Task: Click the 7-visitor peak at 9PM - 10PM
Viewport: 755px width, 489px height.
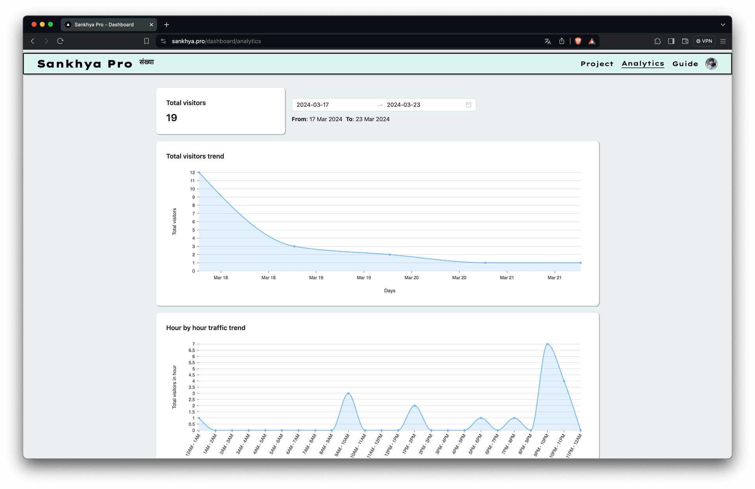Action: [547, 344]
